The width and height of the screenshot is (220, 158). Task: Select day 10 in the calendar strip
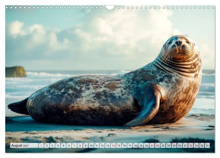(x=91, y=145)
